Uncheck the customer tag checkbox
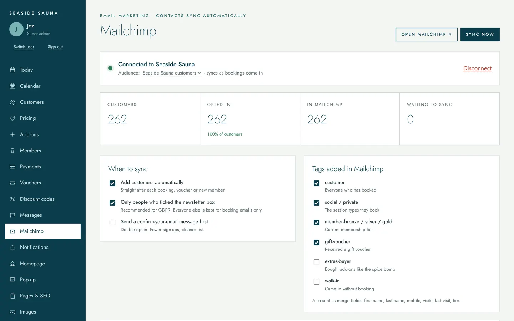Viewport: 514px width, 321px height. (x=317, y=183)
